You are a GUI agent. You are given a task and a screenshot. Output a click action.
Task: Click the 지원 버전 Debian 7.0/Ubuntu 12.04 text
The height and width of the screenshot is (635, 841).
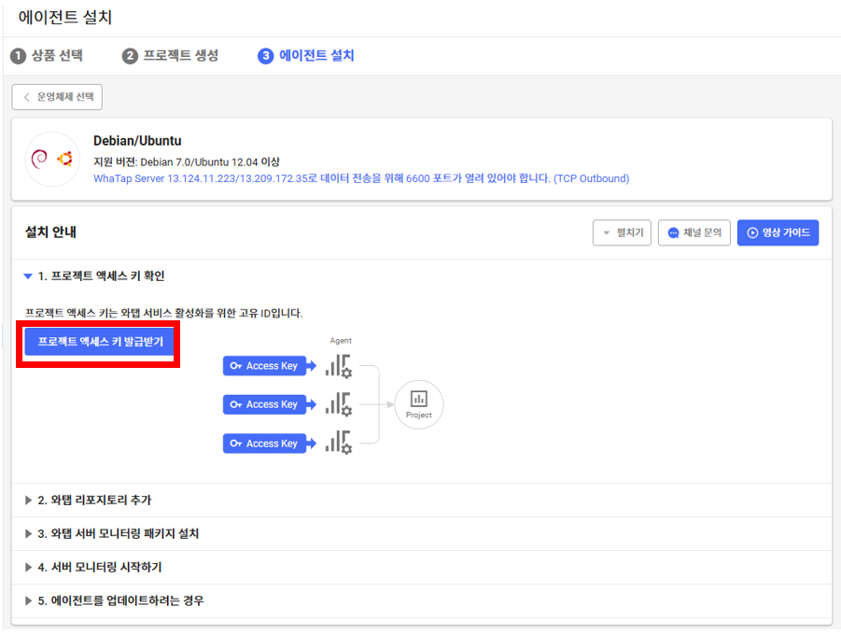[x=187, y=162]
